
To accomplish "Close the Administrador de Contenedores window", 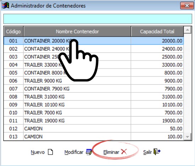I will point(187,6).
